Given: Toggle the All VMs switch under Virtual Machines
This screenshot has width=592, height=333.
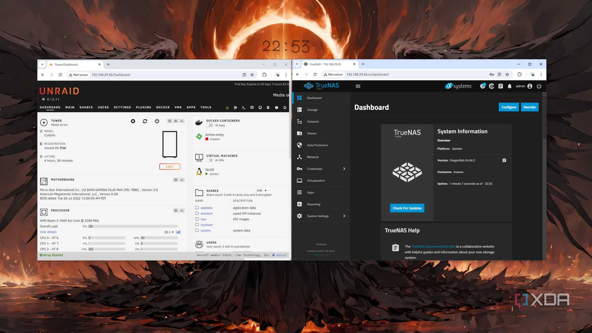Looking at the screenshot, I should 209,160.
